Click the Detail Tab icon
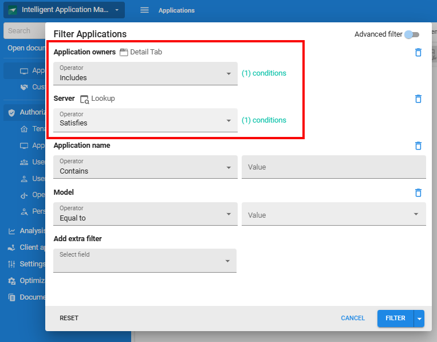This screenshot has height=342, width=437. coord(124,52)
